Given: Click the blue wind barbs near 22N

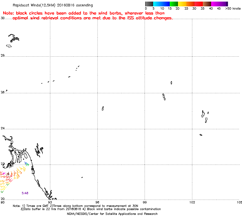Looking at the screenshot, I should pyautogui.click(x=25, y=163).
